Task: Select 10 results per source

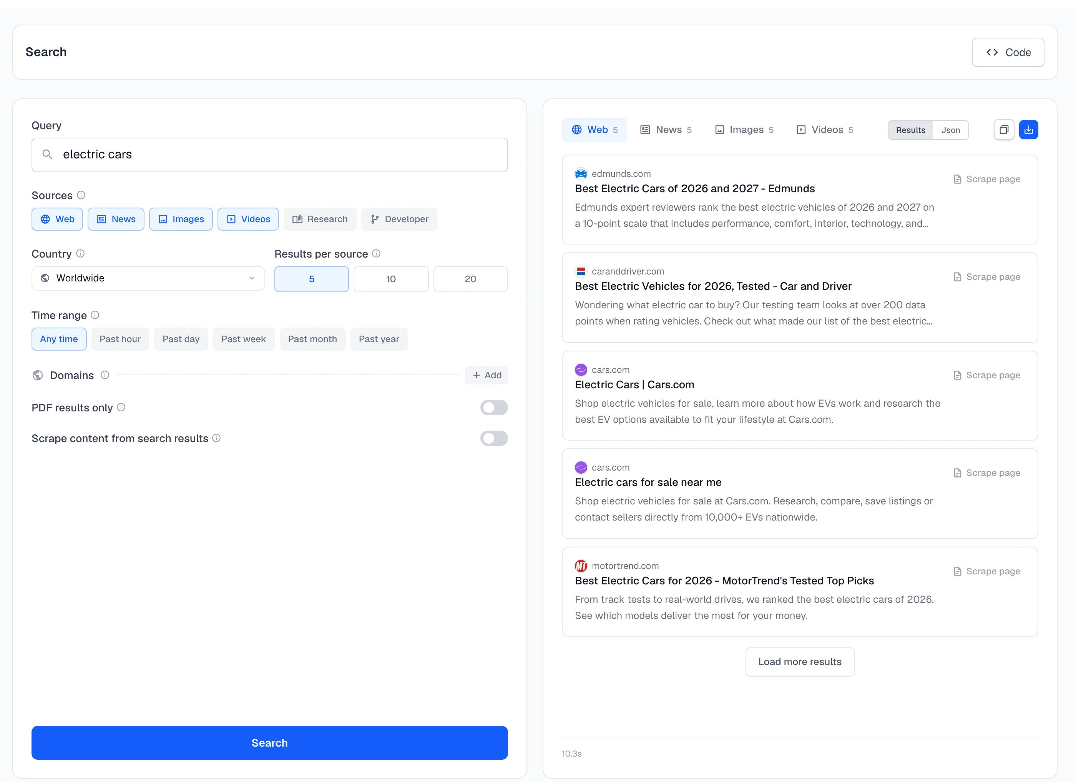Action: (x=391, y=279)
